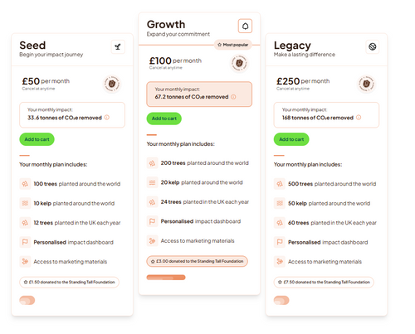Click the round badge next to £50 per month
This screenshot has height=334, width=415.
(x=112, y=84)
